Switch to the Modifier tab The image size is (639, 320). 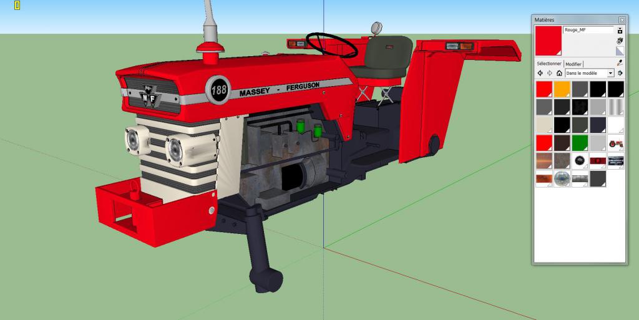(x=573, y=64)
